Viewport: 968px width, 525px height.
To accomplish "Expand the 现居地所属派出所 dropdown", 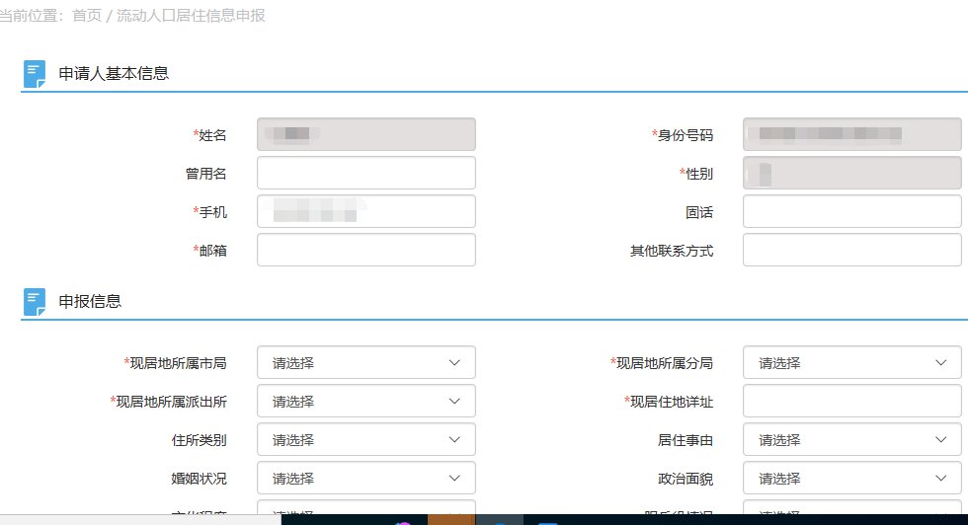I will click(x=365, y=402).
